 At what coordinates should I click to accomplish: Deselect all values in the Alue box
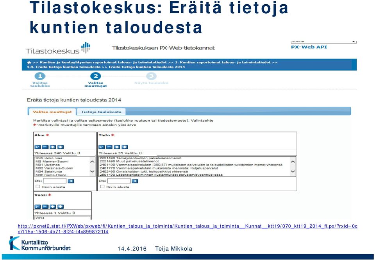point(45,147)
